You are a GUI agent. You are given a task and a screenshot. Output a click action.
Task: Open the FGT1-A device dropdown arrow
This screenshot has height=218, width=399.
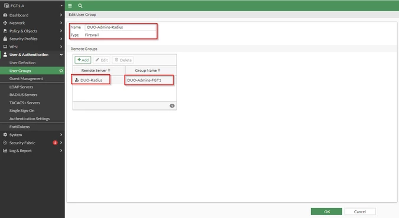pyautogui.click(x=61, y=5)
